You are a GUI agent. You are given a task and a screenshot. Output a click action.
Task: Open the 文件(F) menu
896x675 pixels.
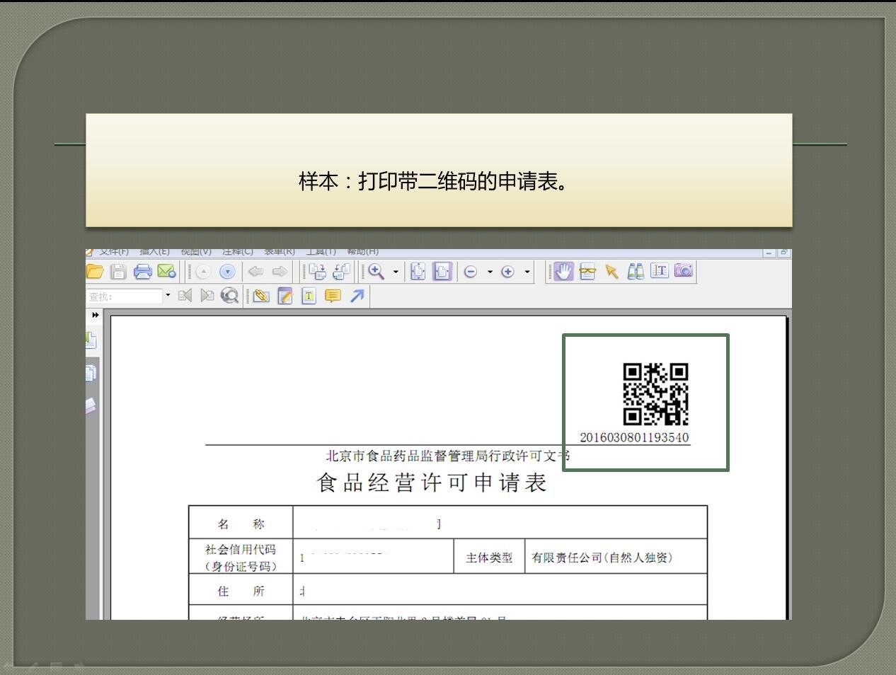pyautogui.click(x=114, y=251)
